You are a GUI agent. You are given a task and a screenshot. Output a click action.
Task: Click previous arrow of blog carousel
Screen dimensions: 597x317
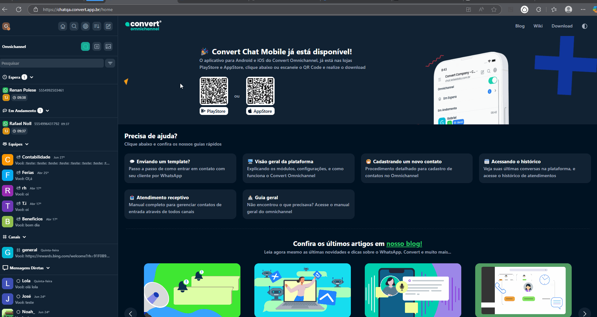pos(131,314)
